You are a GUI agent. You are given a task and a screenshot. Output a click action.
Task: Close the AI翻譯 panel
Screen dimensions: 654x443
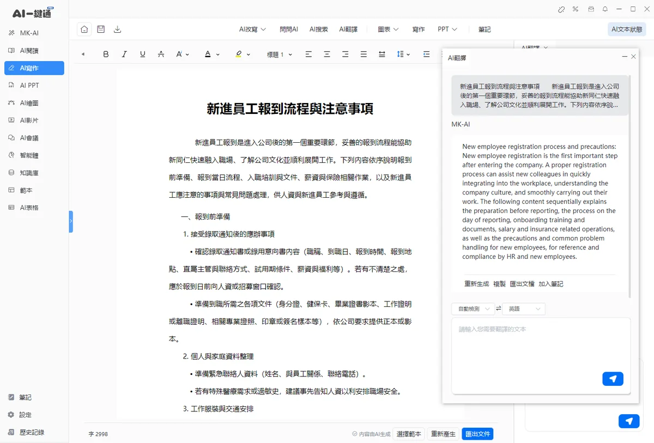633,57
